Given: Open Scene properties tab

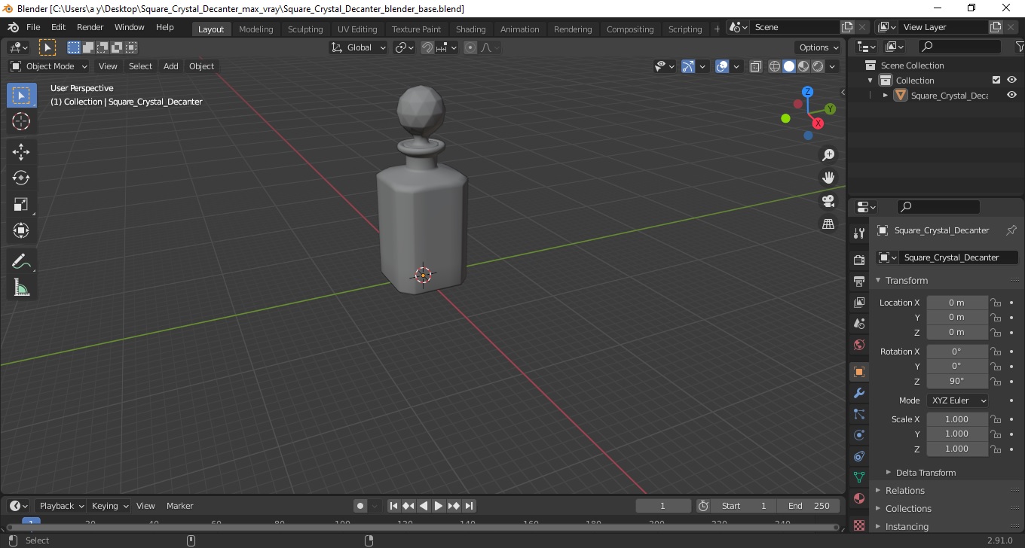Looking at the screenshot, I should (859, 323).
